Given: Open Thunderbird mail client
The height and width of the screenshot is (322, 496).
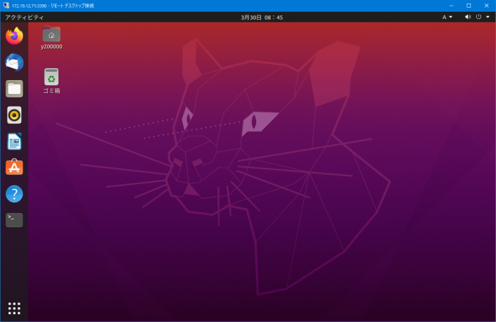Looking at the screenshot, I should [14, 63].
